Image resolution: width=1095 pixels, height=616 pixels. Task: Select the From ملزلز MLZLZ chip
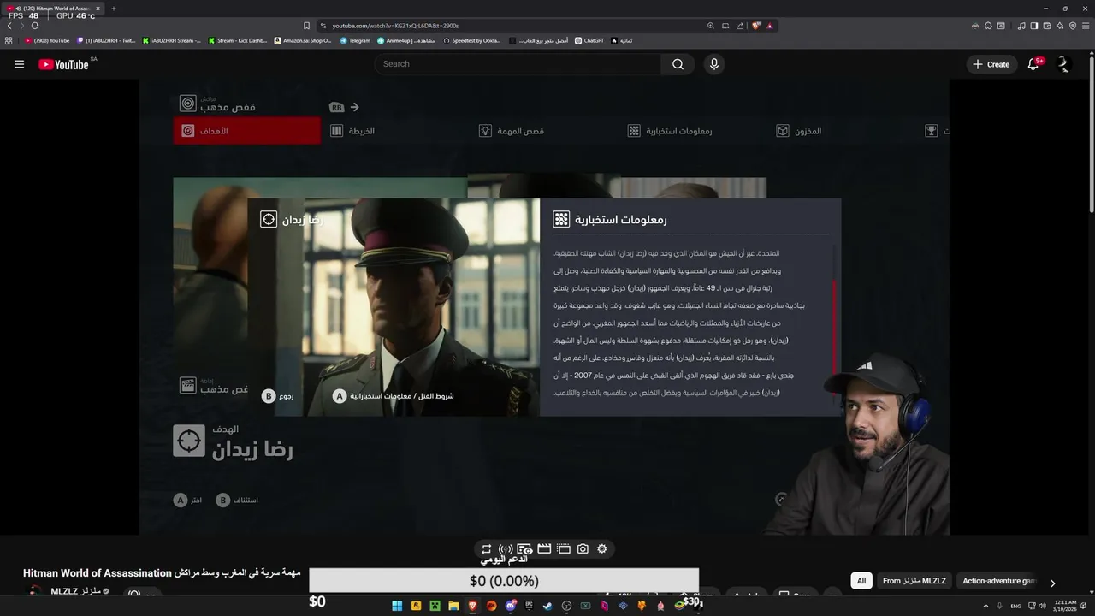pos(914,581)
